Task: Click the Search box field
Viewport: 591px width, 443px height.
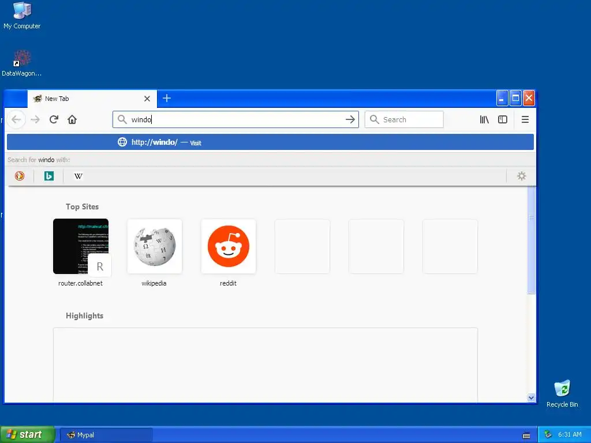Action: [404, 119]
